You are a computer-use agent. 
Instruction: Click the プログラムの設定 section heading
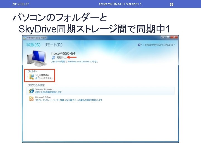coord(36,85)
